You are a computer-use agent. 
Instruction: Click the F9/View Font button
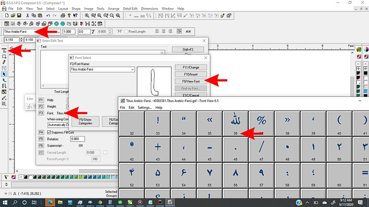(x=191, y=81)
